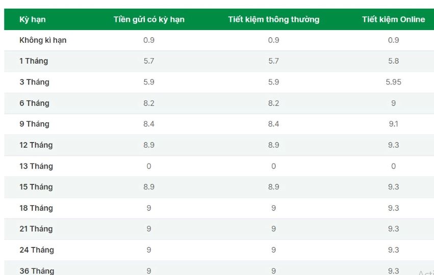
Task: Click the '18 Tháng' term label
Action: click(36, 208)
